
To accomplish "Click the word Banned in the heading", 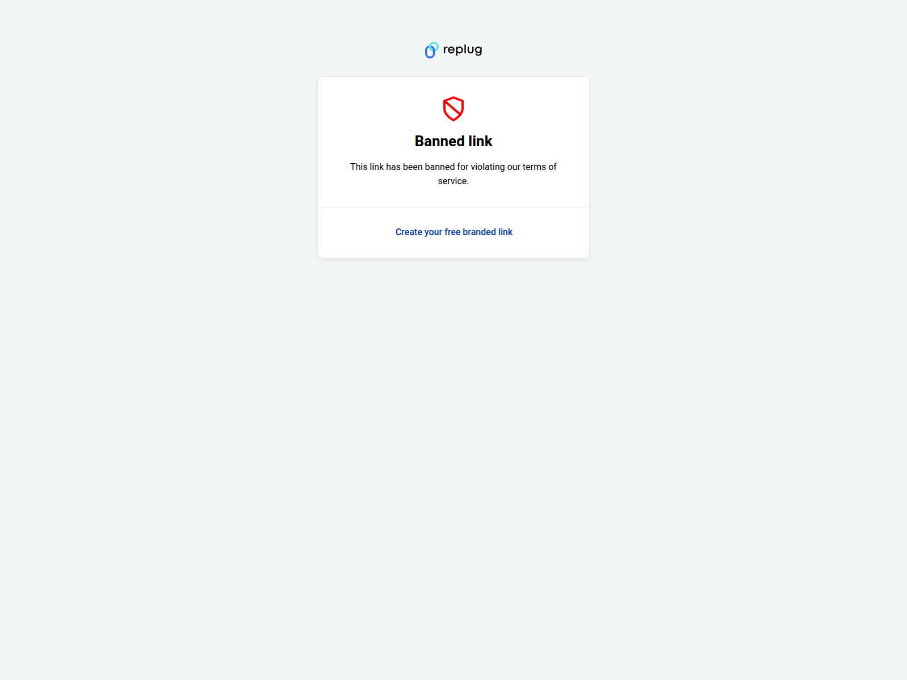I will (x=440, y=141).
